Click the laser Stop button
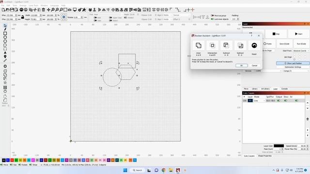Screen dimensions: 310x174 [276, 34]
